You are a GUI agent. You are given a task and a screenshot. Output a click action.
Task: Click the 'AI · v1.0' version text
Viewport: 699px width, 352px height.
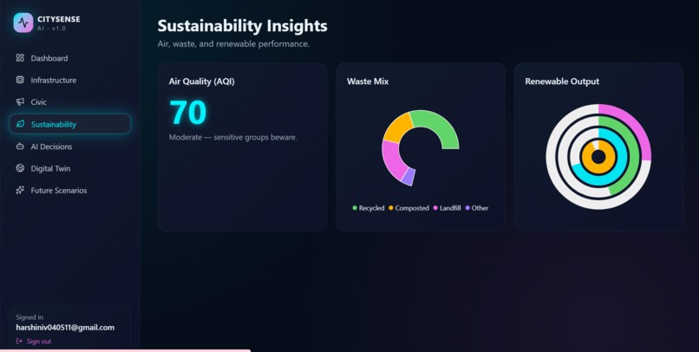pos(52,29)
